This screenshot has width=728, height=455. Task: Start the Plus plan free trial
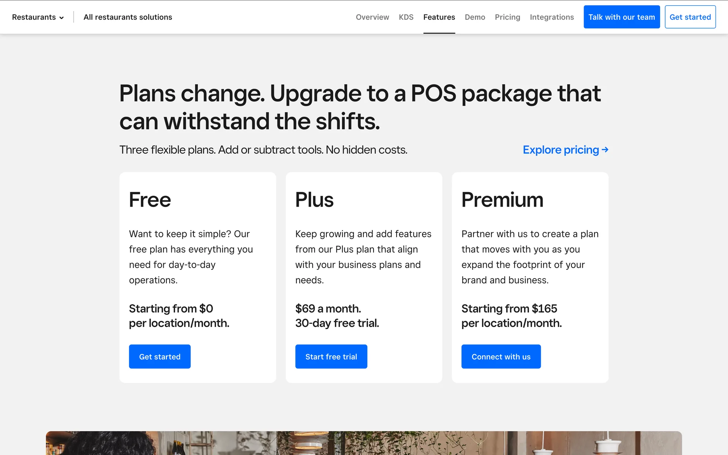point(331,356)
